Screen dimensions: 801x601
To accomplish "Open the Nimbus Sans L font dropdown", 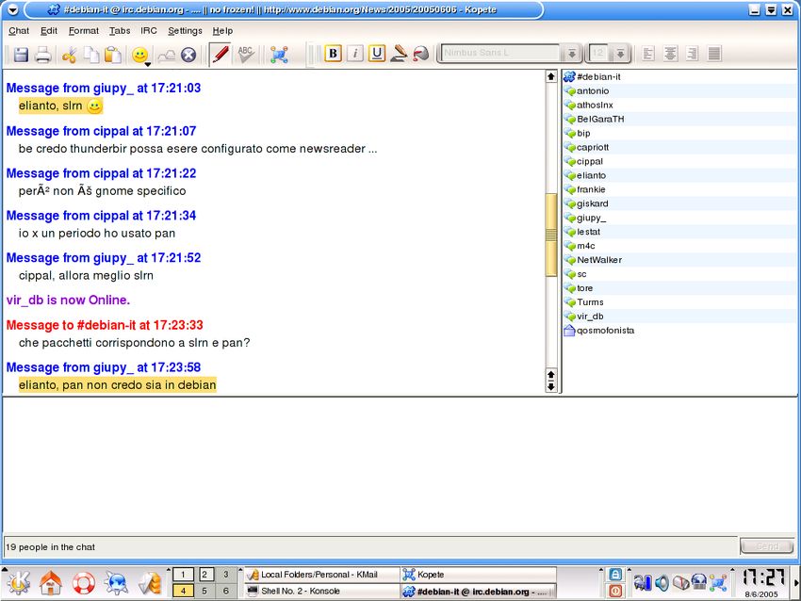I will (x=571, y=54).
